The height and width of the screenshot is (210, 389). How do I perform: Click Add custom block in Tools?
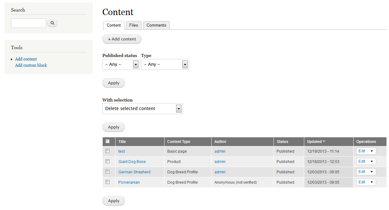click(x=31, y=66)
